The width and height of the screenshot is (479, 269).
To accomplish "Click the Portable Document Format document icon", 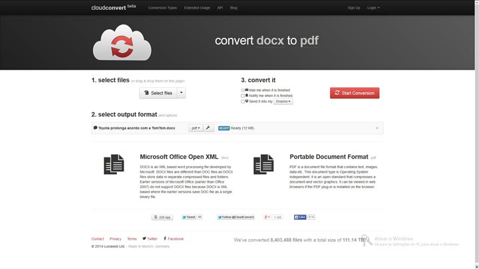I will (x=263, y=165).
